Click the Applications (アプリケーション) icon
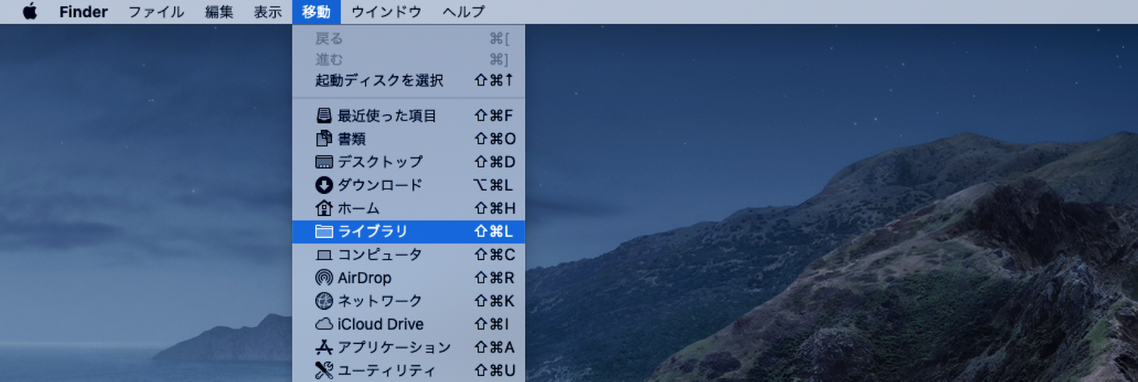 324,347
